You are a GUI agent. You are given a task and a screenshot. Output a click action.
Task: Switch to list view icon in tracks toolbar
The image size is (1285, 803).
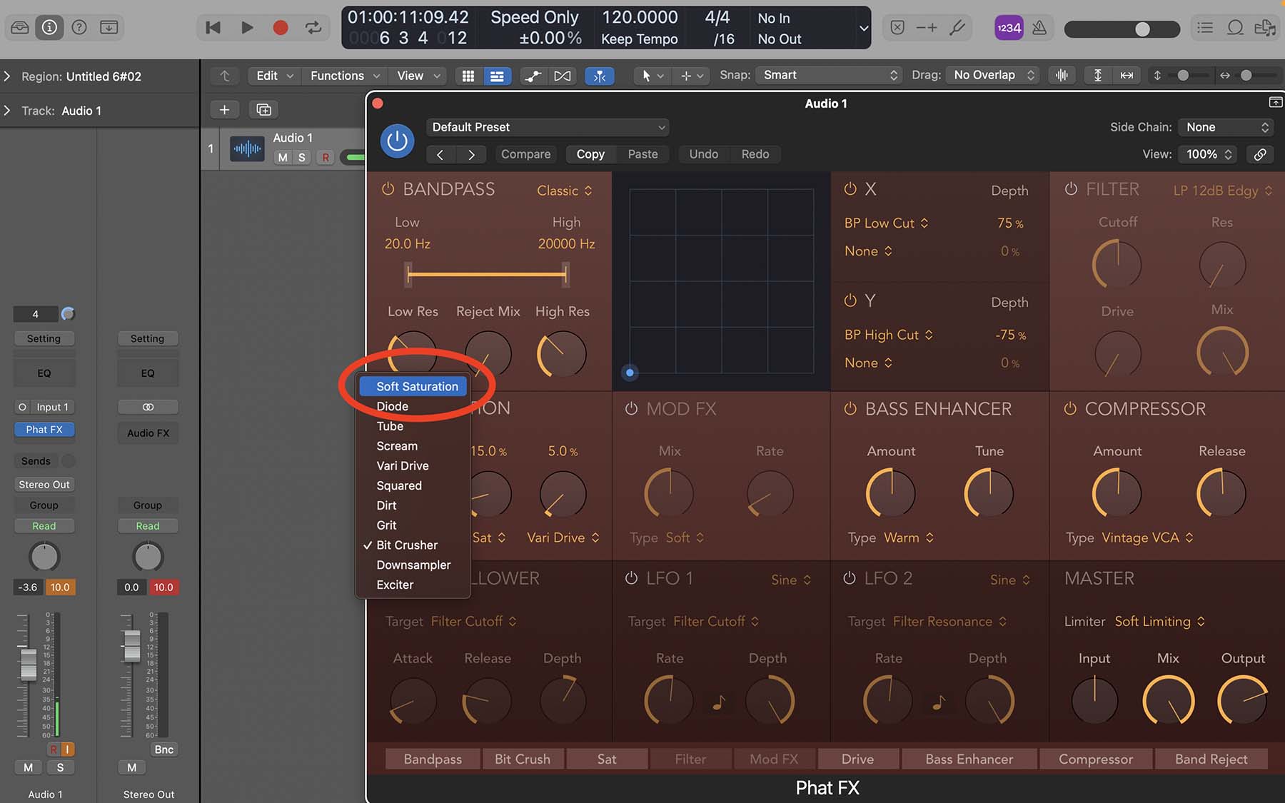[x=497, y=76]
